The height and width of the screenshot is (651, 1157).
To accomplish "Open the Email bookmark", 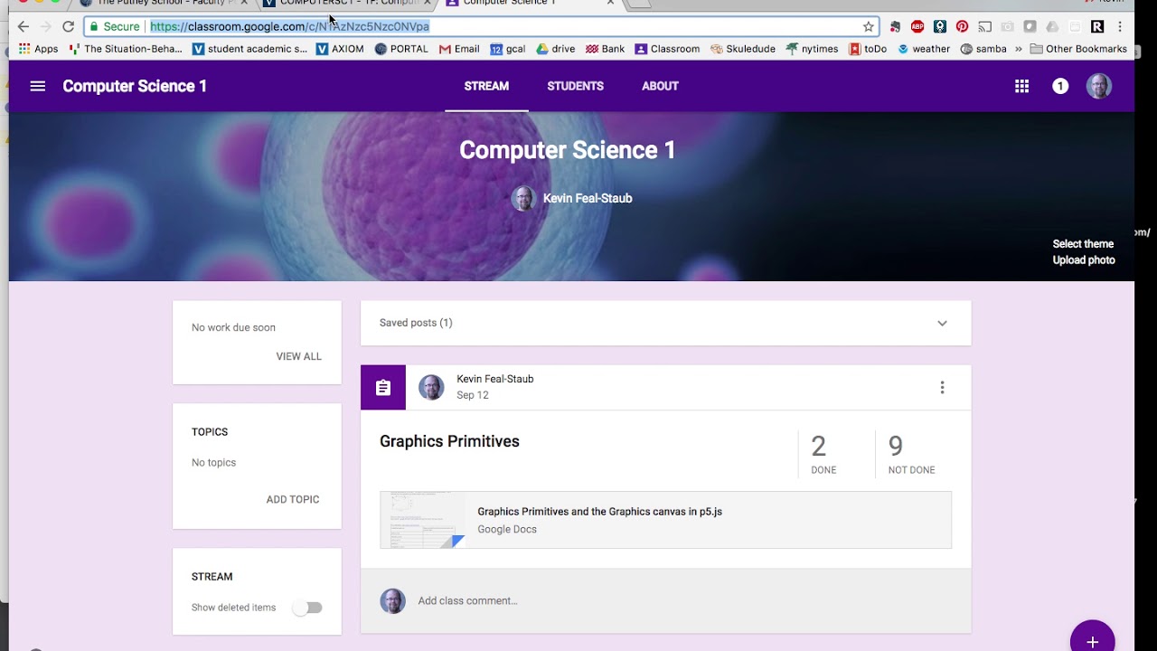I will (x=459, y=49).
